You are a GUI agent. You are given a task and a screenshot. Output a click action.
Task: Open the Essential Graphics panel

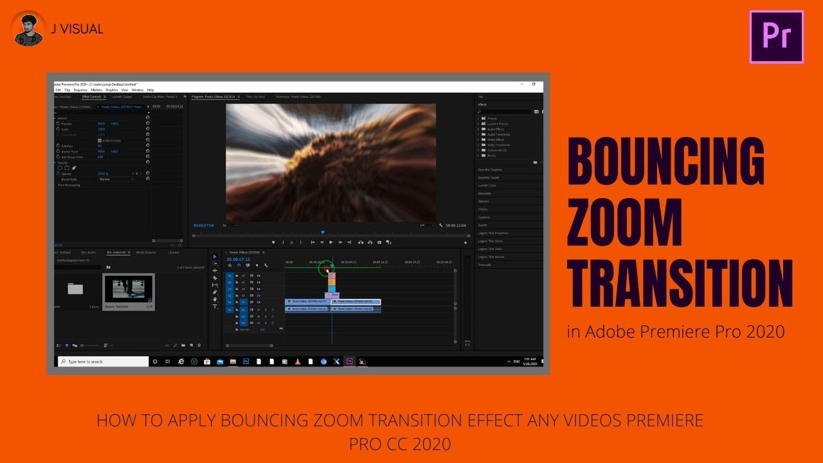click(490, 170)
